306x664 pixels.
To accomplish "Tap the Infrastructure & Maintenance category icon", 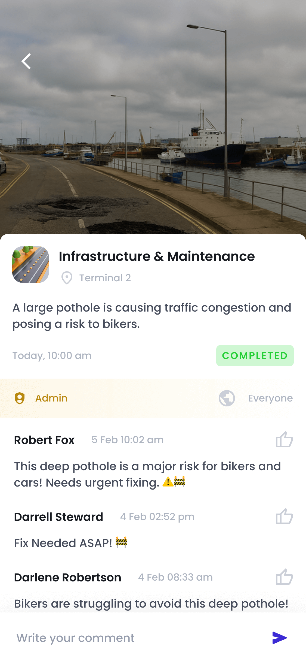I will [x=30, y=264].
